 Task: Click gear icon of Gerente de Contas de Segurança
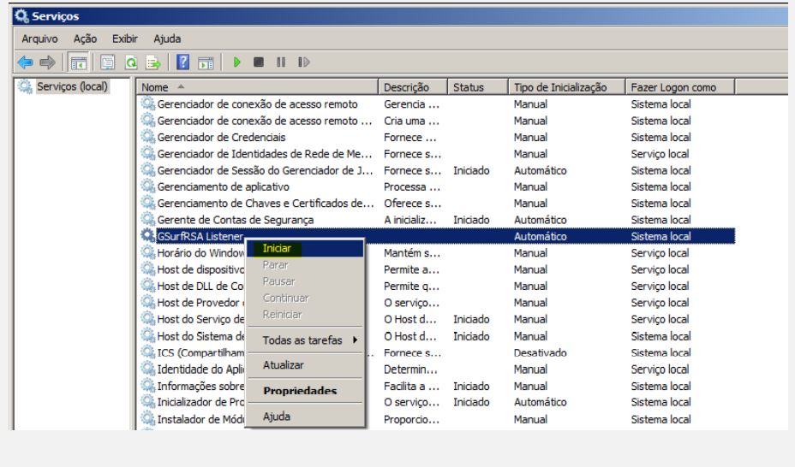[x=147, y=219]
